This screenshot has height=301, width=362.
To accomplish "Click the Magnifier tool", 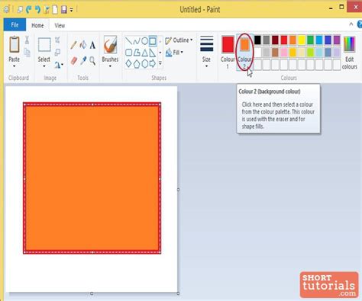I will coord(92,61).
